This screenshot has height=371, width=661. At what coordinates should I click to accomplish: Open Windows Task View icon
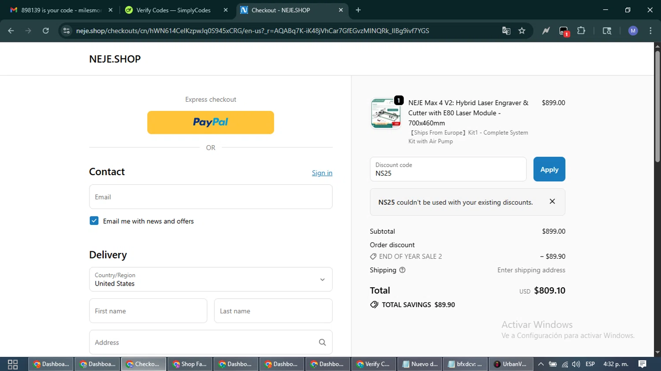coord(13,364)
